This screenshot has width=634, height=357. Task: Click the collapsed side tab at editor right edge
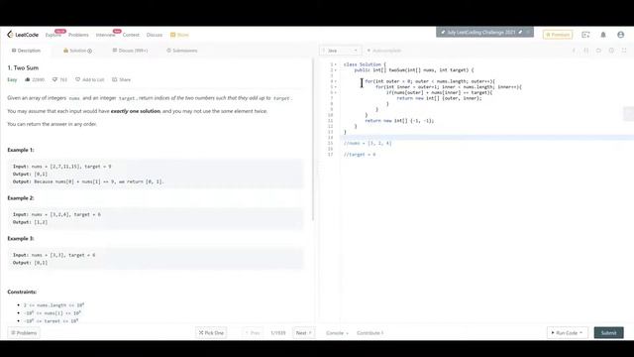(x=629, y=114)
